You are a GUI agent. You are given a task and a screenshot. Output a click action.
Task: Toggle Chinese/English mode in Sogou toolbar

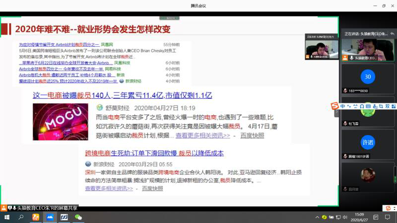(343, 106)
